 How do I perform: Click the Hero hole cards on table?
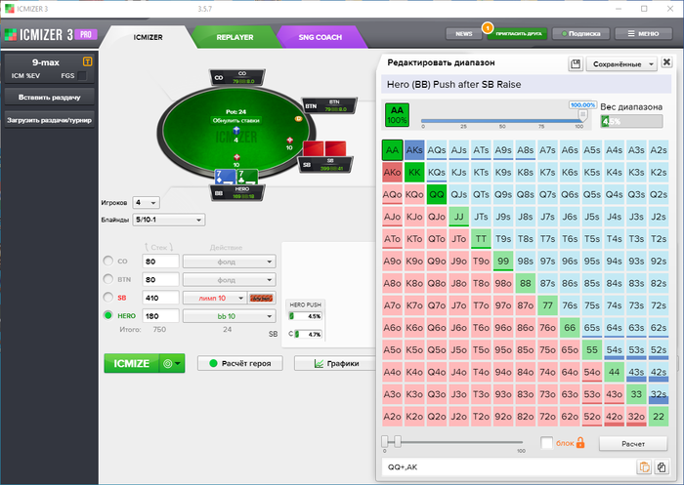(236, 178)
